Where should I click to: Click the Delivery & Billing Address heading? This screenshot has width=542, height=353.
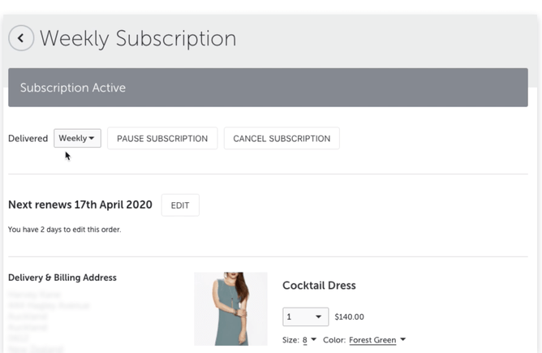click(62, 278)
